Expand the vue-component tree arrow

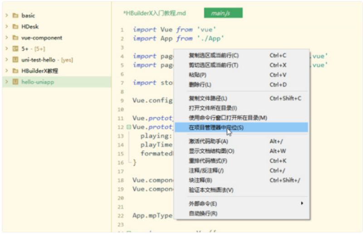[6, 38]
